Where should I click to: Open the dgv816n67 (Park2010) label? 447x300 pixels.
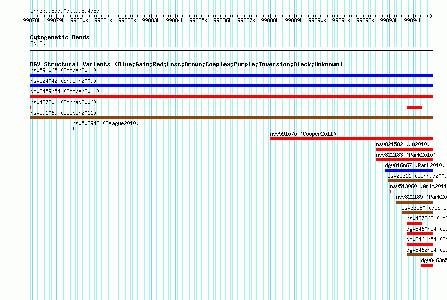click(x=415, y=165)
